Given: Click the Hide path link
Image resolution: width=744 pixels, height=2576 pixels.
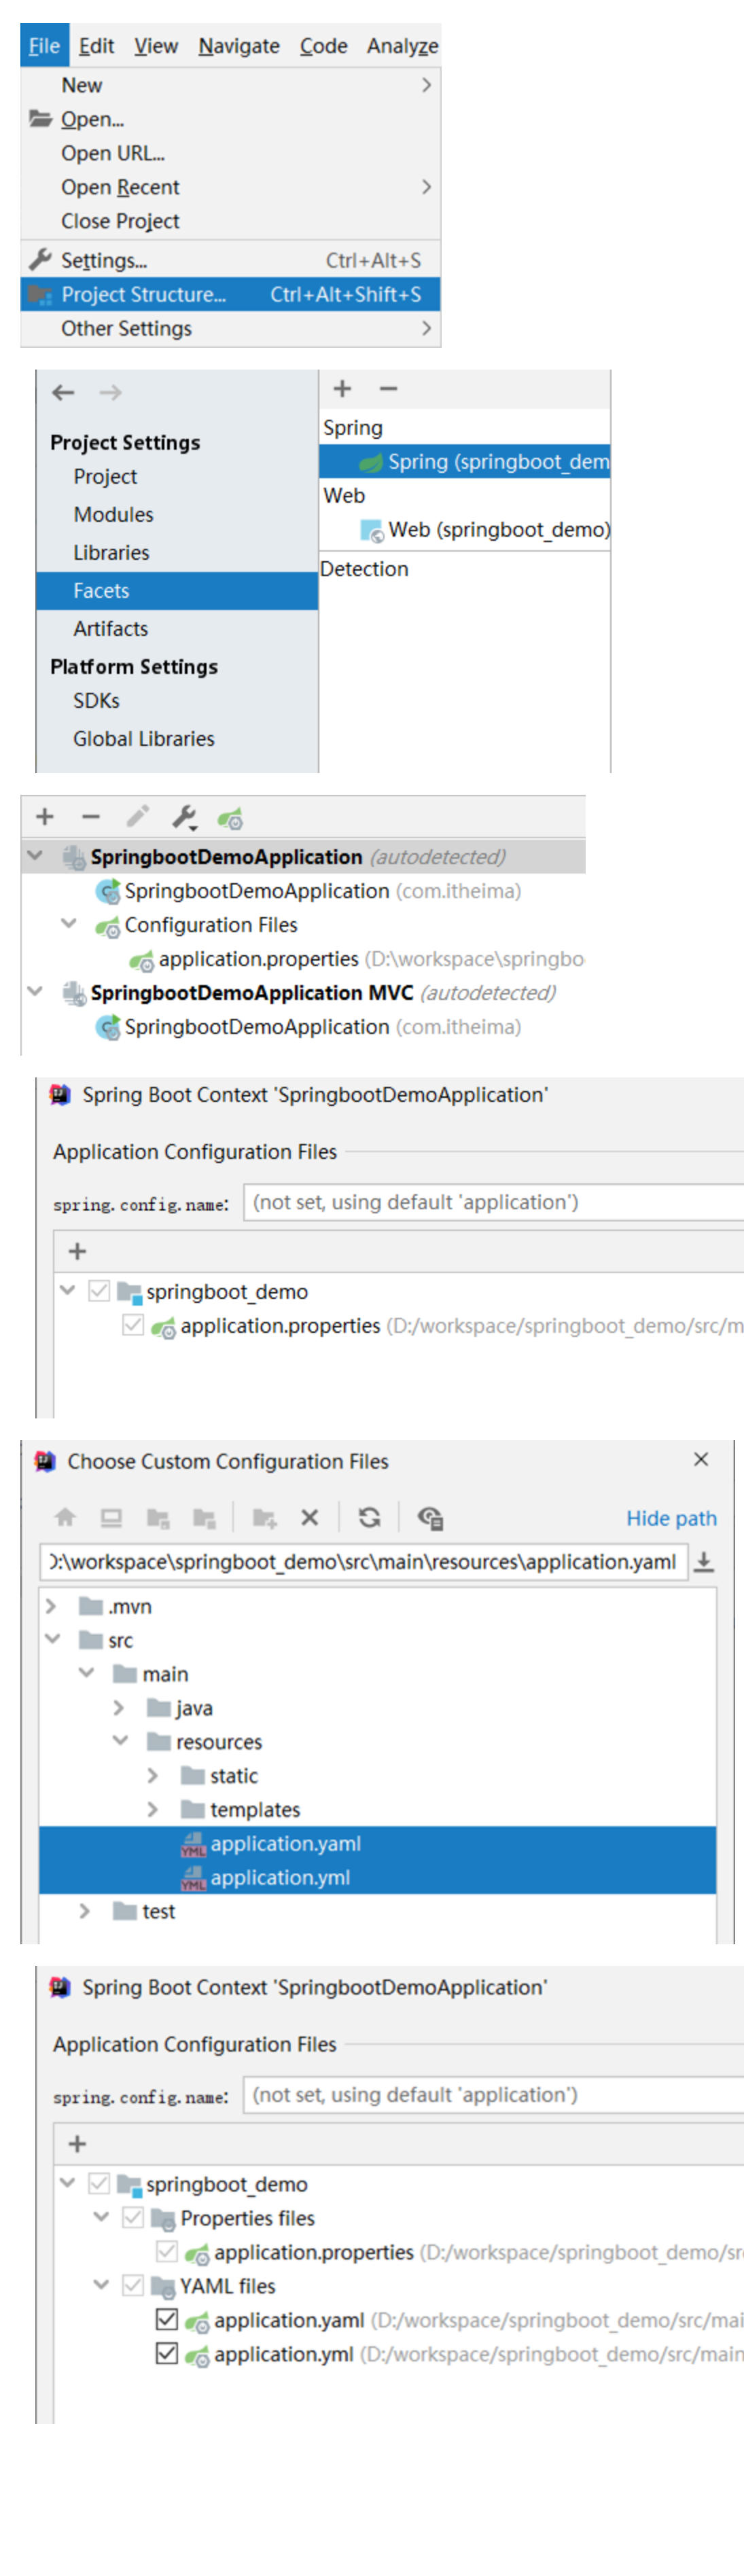Looking at the screenshot, I should coord(671,1518).
